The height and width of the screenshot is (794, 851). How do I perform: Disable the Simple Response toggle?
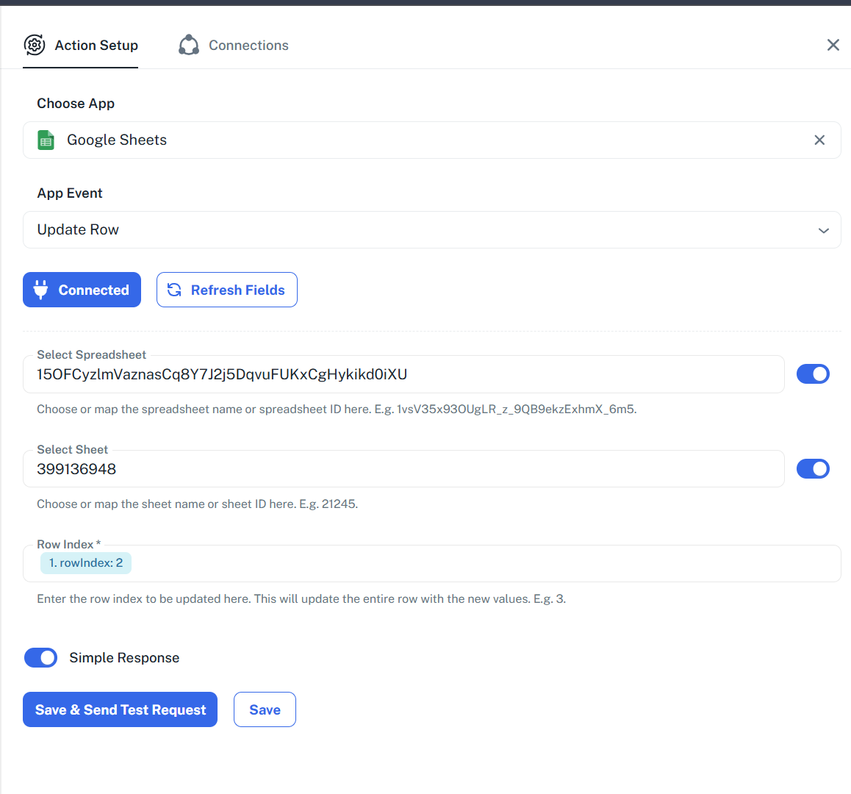pos(40,658)
